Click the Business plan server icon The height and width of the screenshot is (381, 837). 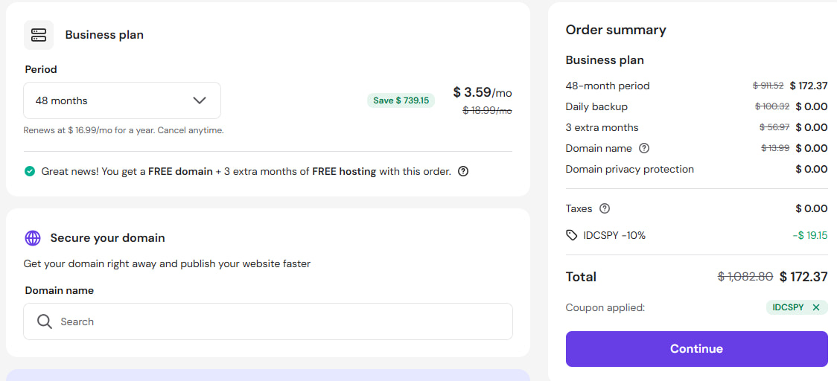click(39, 35)
